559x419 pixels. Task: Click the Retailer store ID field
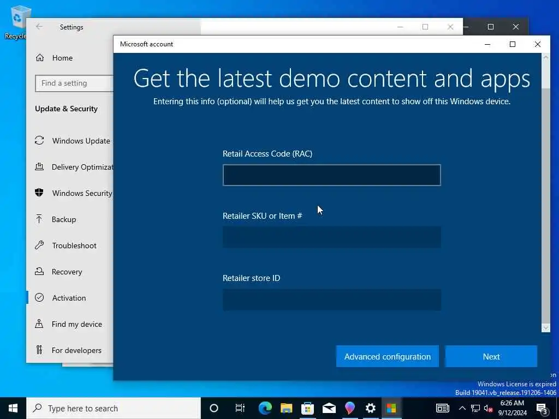[x=331, y=300]
